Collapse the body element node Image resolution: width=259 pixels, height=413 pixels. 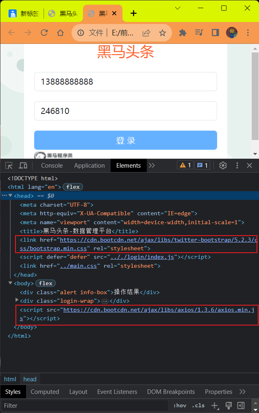point(11,283)
